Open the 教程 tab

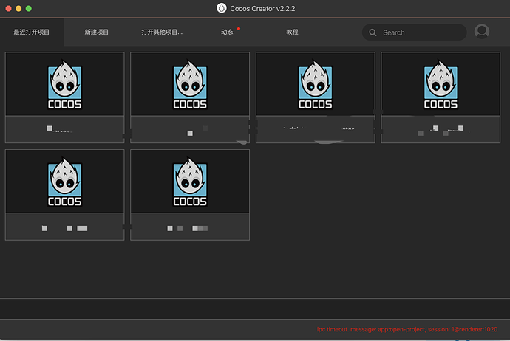tap(292, 32)
